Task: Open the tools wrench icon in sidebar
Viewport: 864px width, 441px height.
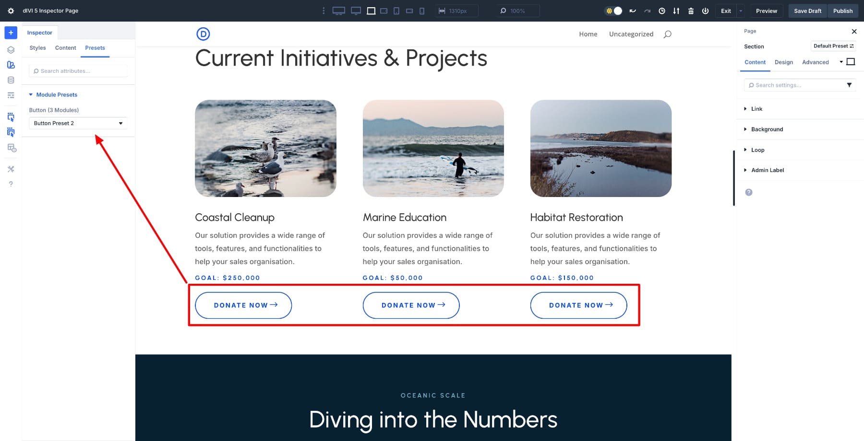Action: tap(11, 169)
